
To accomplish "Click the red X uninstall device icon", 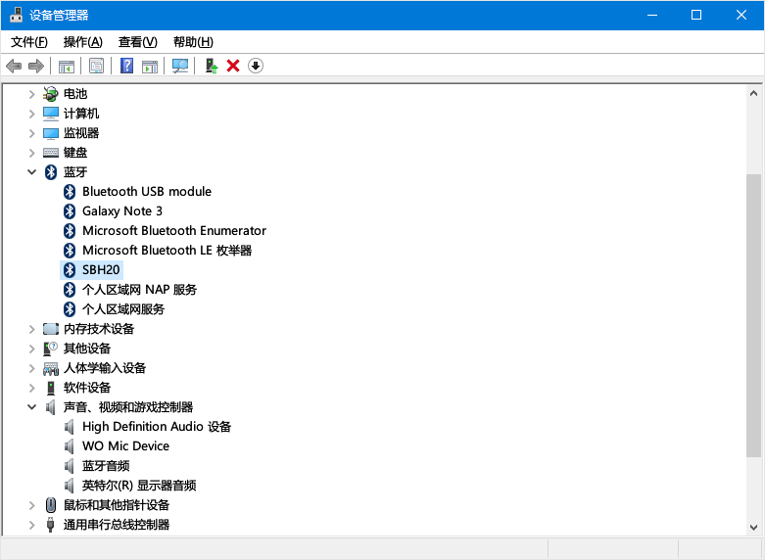I will (233, 66).
